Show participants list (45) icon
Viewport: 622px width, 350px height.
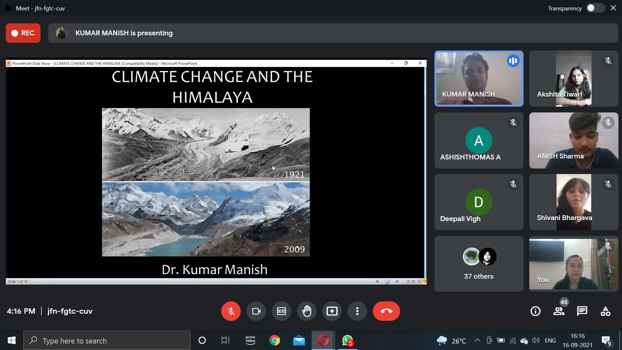pos(559,311)
